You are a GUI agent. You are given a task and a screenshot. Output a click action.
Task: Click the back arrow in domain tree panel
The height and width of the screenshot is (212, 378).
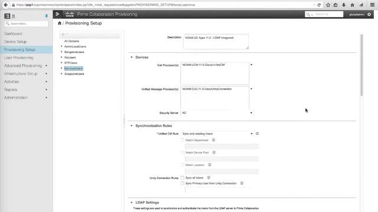pyautogui.click(x=63, y=34)
